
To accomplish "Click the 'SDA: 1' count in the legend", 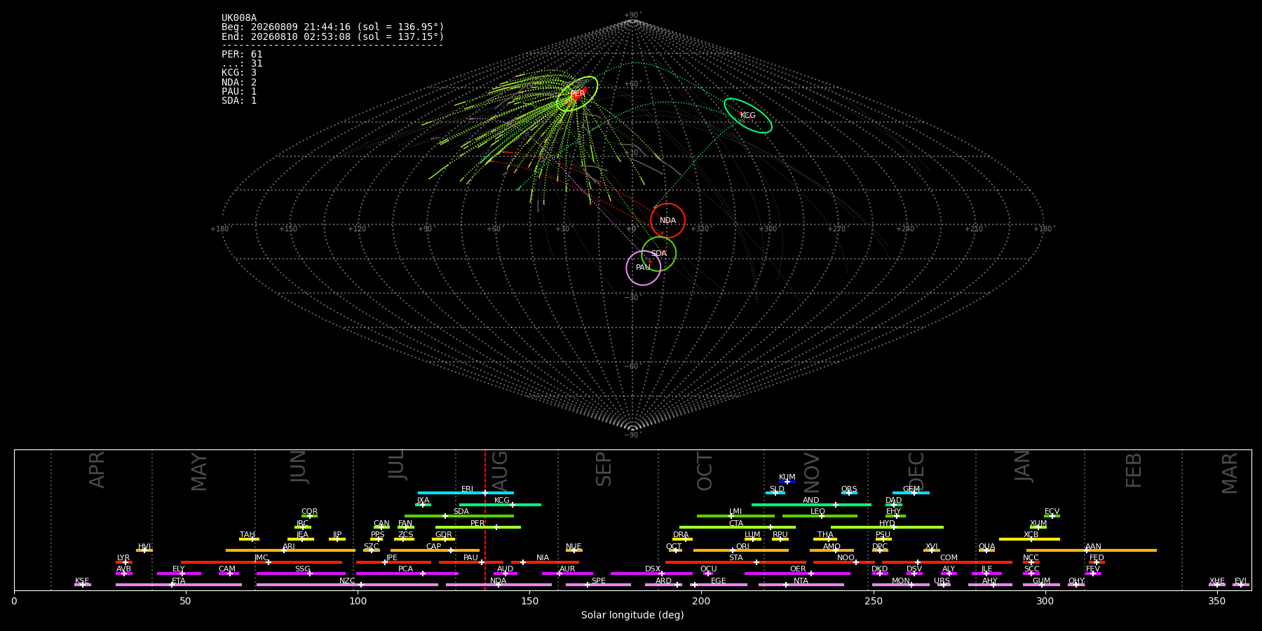I will 239,101.
